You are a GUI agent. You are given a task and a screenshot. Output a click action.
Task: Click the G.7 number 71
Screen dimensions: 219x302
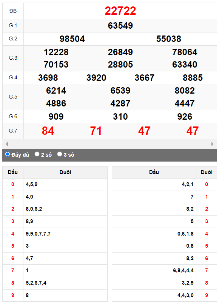[x=96, y=131]
